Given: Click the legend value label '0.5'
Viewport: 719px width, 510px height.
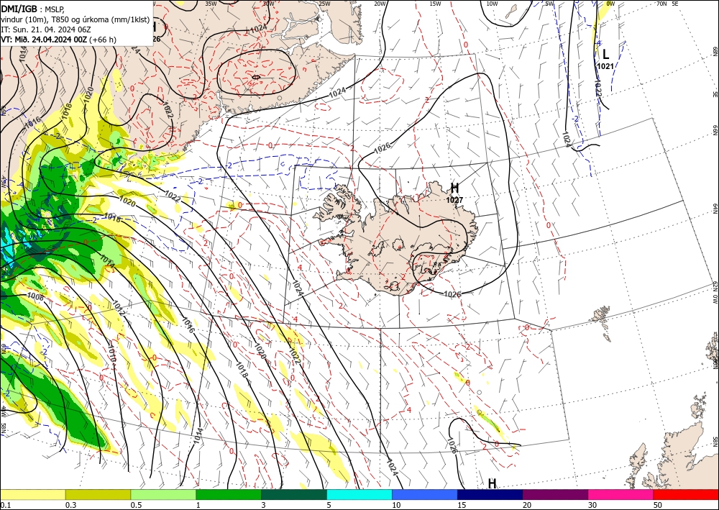Looking at the screenshot, I should 136,505.
